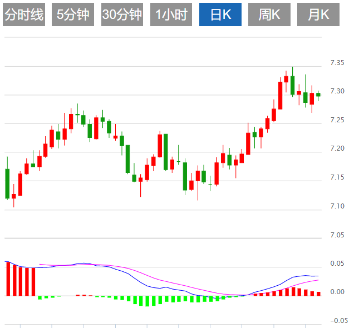The image size is (354, 328).
Task: Click the 7.20 price axis label
Action: tap(337, 148)
